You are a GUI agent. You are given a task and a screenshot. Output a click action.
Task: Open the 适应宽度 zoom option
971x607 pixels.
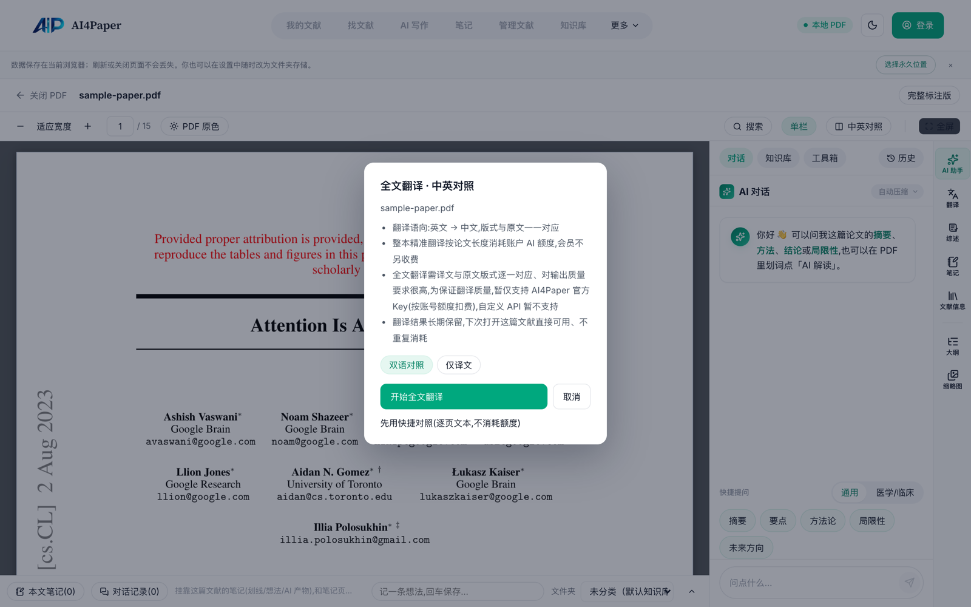tap(54, 126)
